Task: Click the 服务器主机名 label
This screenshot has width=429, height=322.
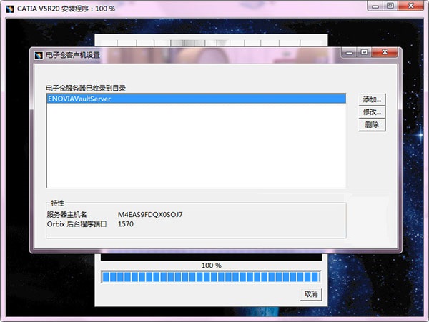Action: pos(66,215)
